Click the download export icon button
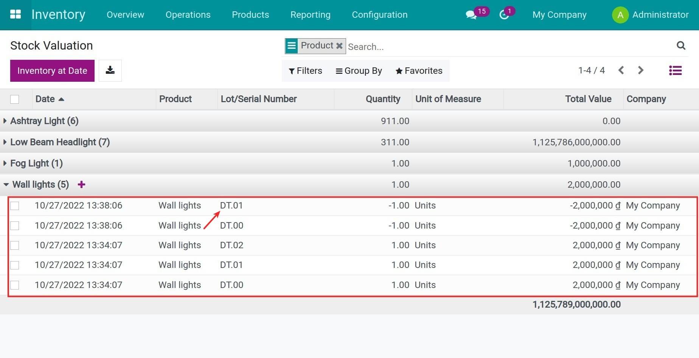Viewport: 699px width, 358px height. [x=110, y=70]
